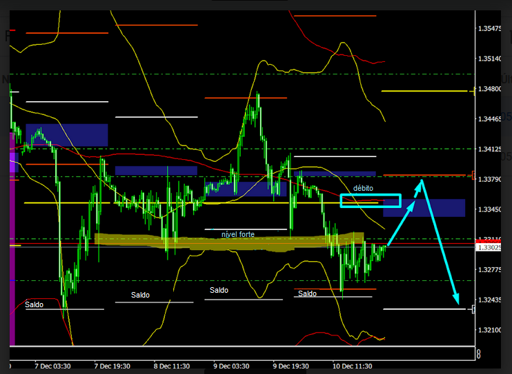Click the yellow line handle at 1.34800
Viewport: 512px width, 374px height.
[473, 91]
